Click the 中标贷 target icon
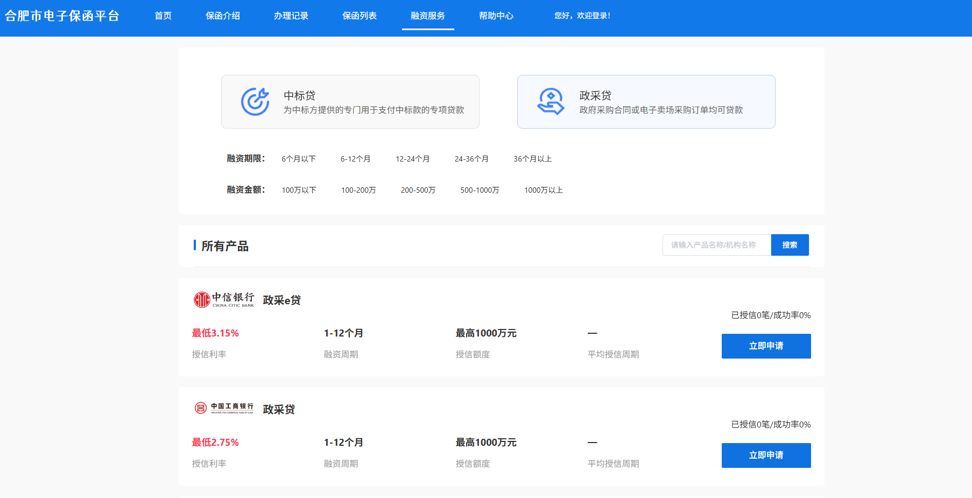 pyautogui.click(x=256, y=101)
